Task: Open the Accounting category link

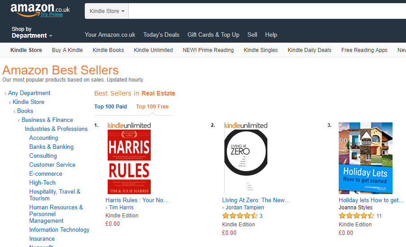Action: 44,138
